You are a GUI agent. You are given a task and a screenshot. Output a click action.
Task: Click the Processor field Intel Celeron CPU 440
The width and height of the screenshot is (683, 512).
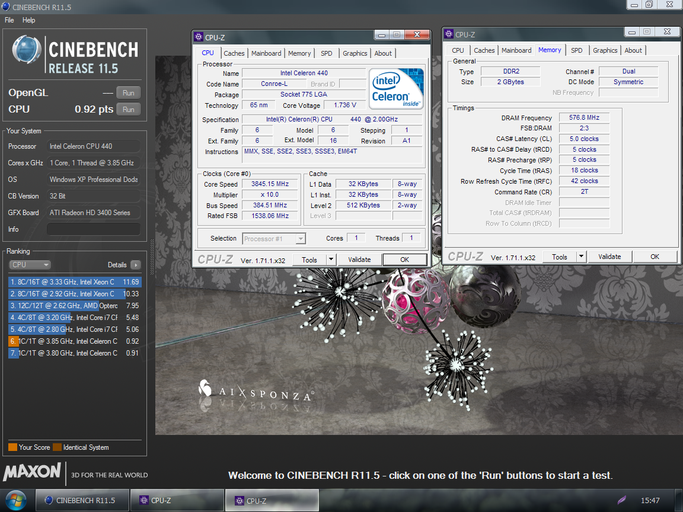[94, 146]
